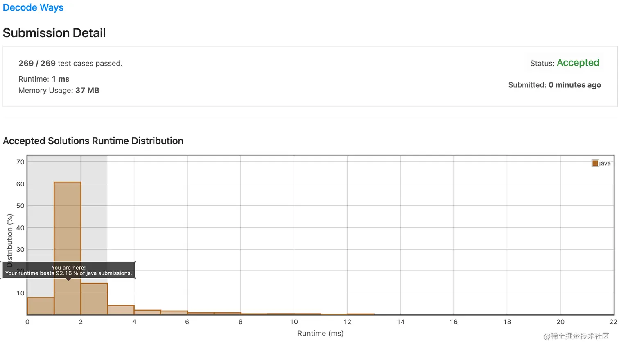Click the Distribution (%) axis label
This screenshot has width=619, height=350.
point(10,240)
